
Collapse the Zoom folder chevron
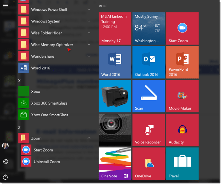pyautogui.click(x=89, y=138)
